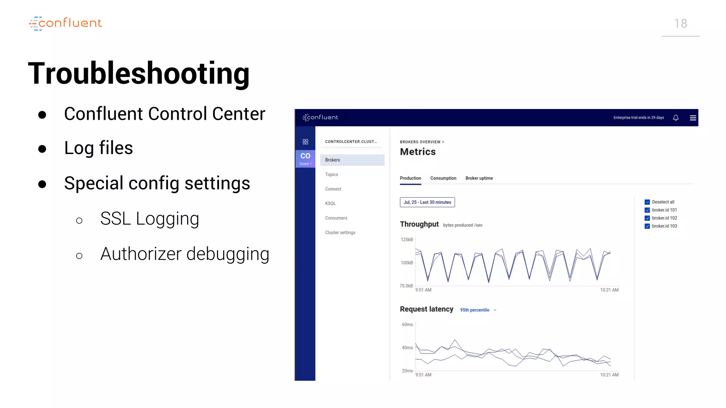Click the 'Confluent Control Center' bullet

click(x=164, y=114)
